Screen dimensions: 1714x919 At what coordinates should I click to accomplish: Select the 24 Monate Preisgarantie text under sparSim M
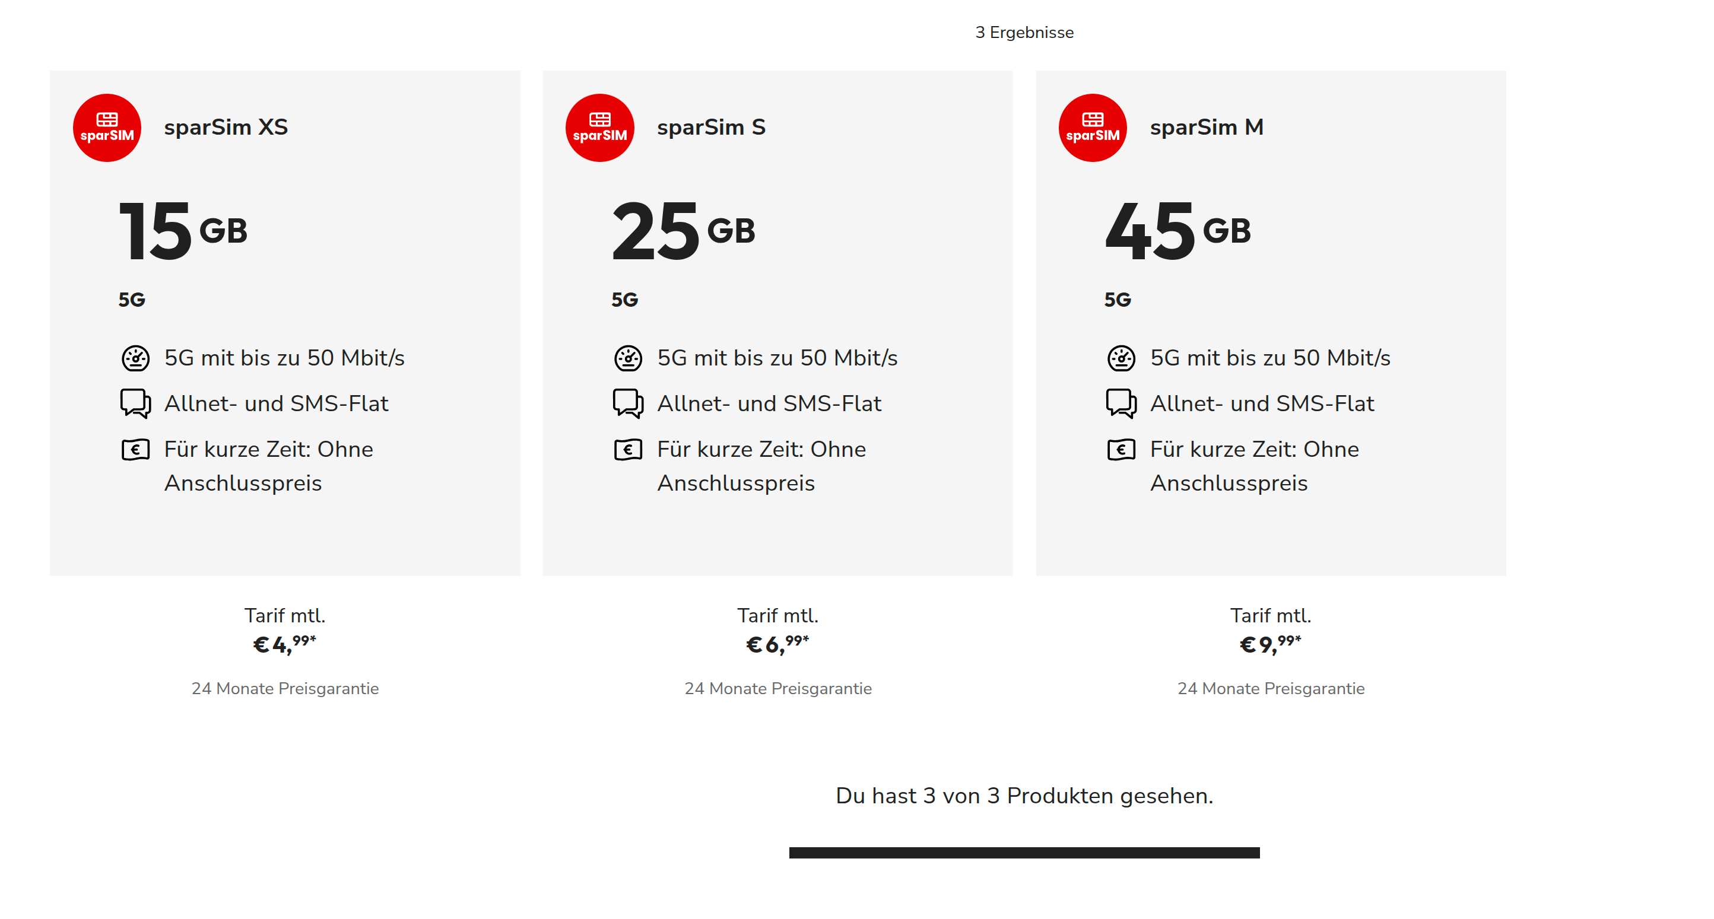pyautogui.click(x=1271, y=689)
